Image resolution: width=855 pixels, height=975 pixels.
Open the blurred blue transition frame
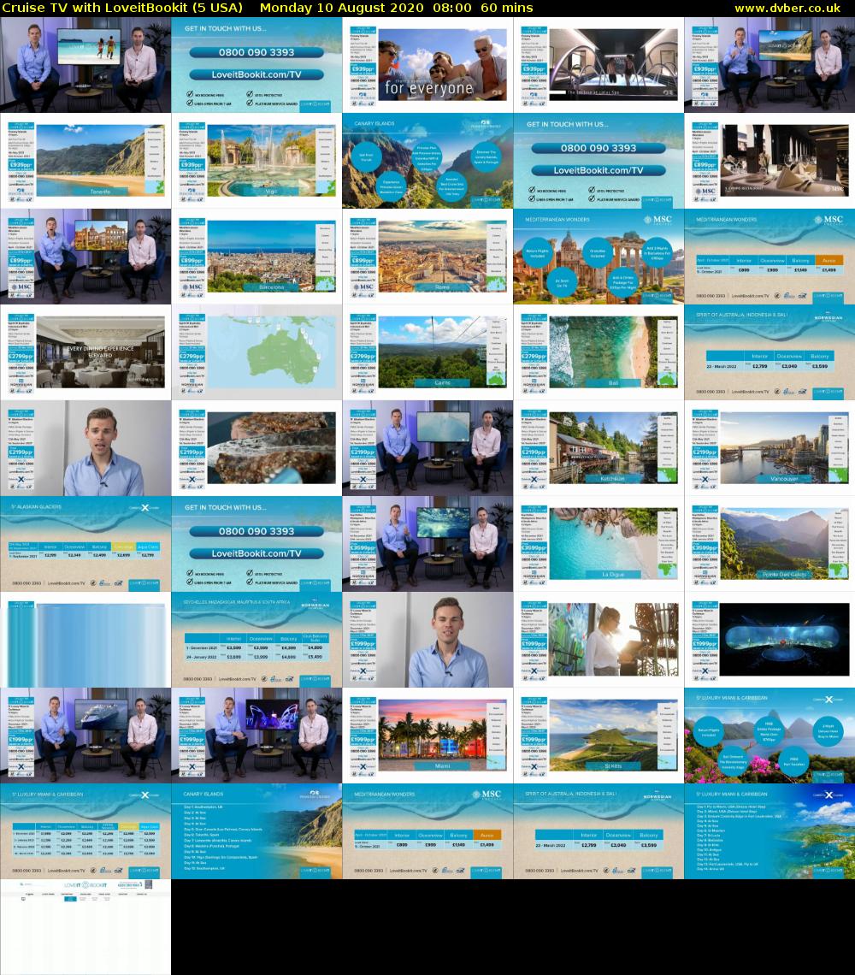point(85,639)
